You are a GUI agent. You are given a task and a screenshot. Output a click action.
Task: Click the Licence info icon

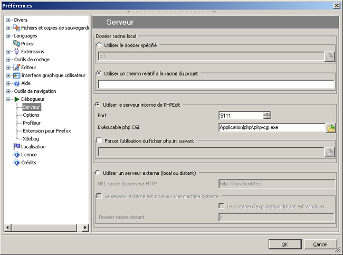[16, 155]
